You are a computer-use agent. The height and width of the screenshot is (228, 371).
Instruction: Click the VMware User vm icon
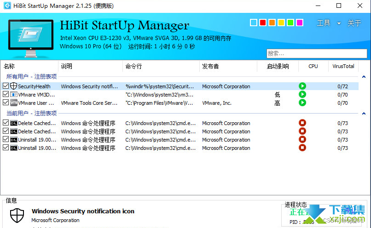click(14, 103)
